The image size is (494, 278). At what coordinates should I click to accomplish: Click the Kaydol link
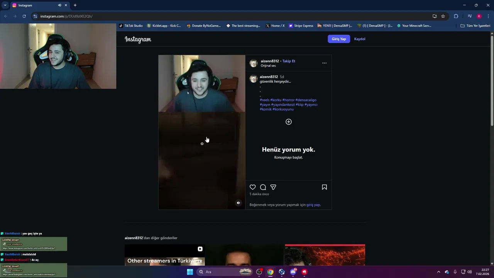pos(360,39)
